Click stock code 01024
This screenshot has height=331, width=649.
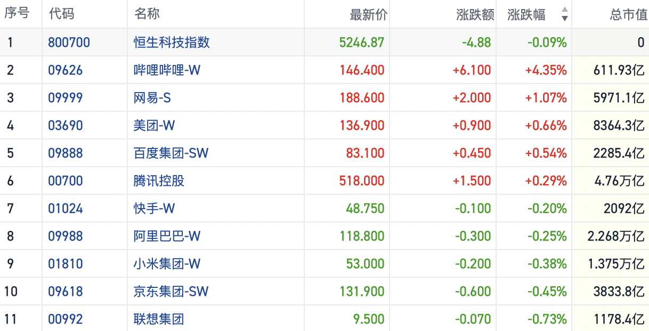(x=66, y=209)
